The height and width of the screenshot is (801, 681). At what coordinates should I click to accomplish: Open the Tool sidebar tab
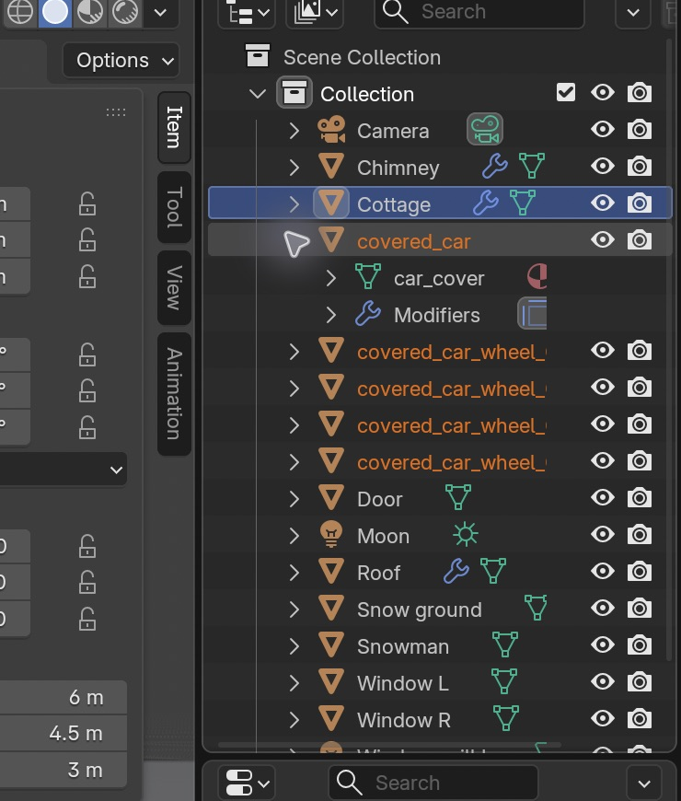[174, 207]
